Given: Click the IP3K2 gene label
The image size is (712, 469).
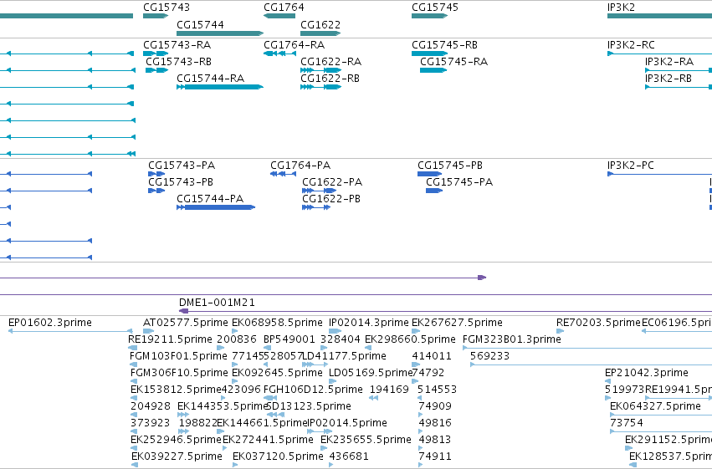Looking at the screenshot, I should pos(621,8).
